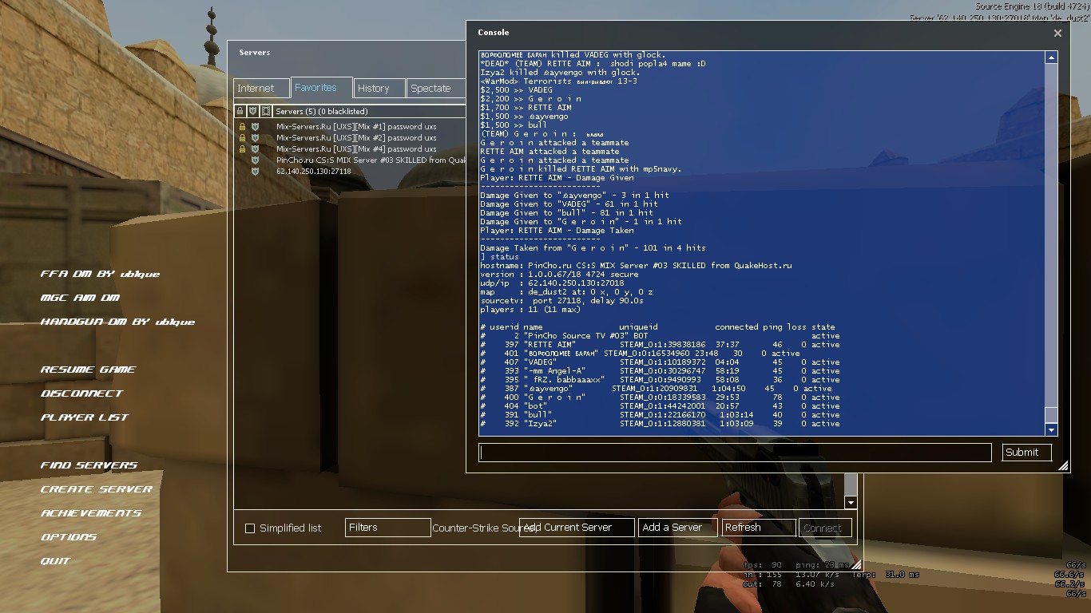Click the VAC shield icon on PinCho.ru row

[255, 160]
